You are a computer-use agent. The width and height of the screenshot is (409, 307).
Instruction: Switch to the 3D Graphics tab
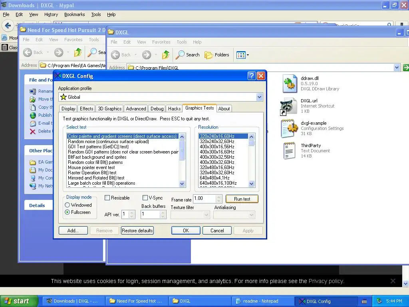coord(109,109)
